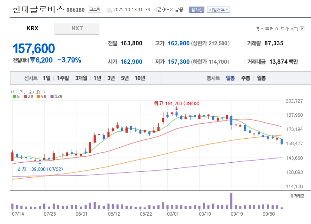This screenshot has height=224, width=311.
Task: Click the blue arrow at 최저 139,800 marker
Action: [x=40, y=163]
